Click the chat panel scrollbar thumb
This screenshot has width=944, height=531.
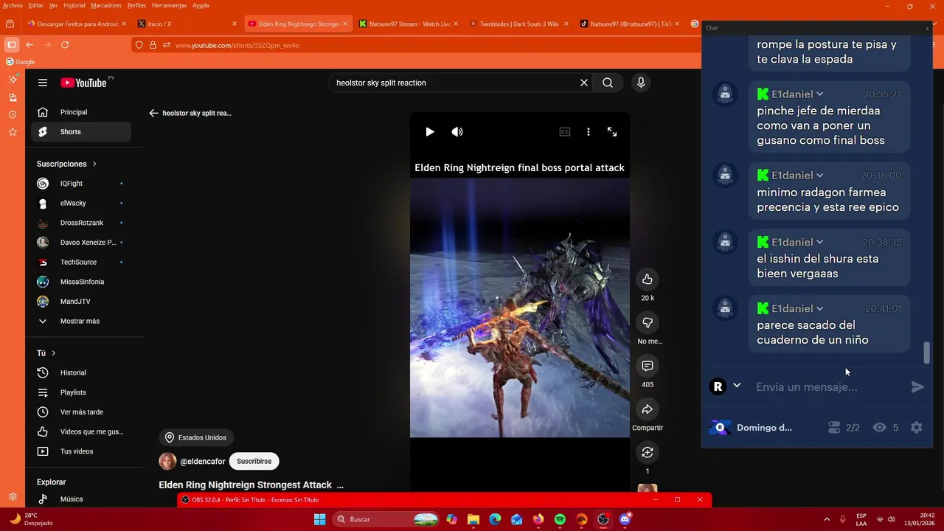point(927,353)
